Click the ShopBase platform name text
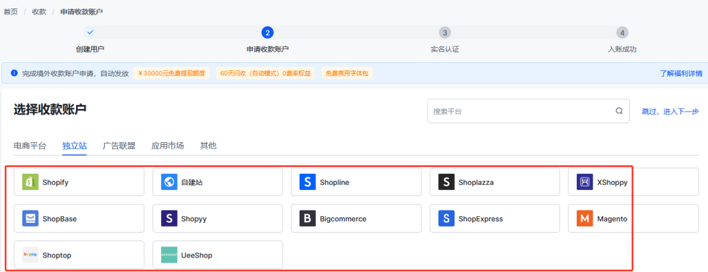 point(60,219)
